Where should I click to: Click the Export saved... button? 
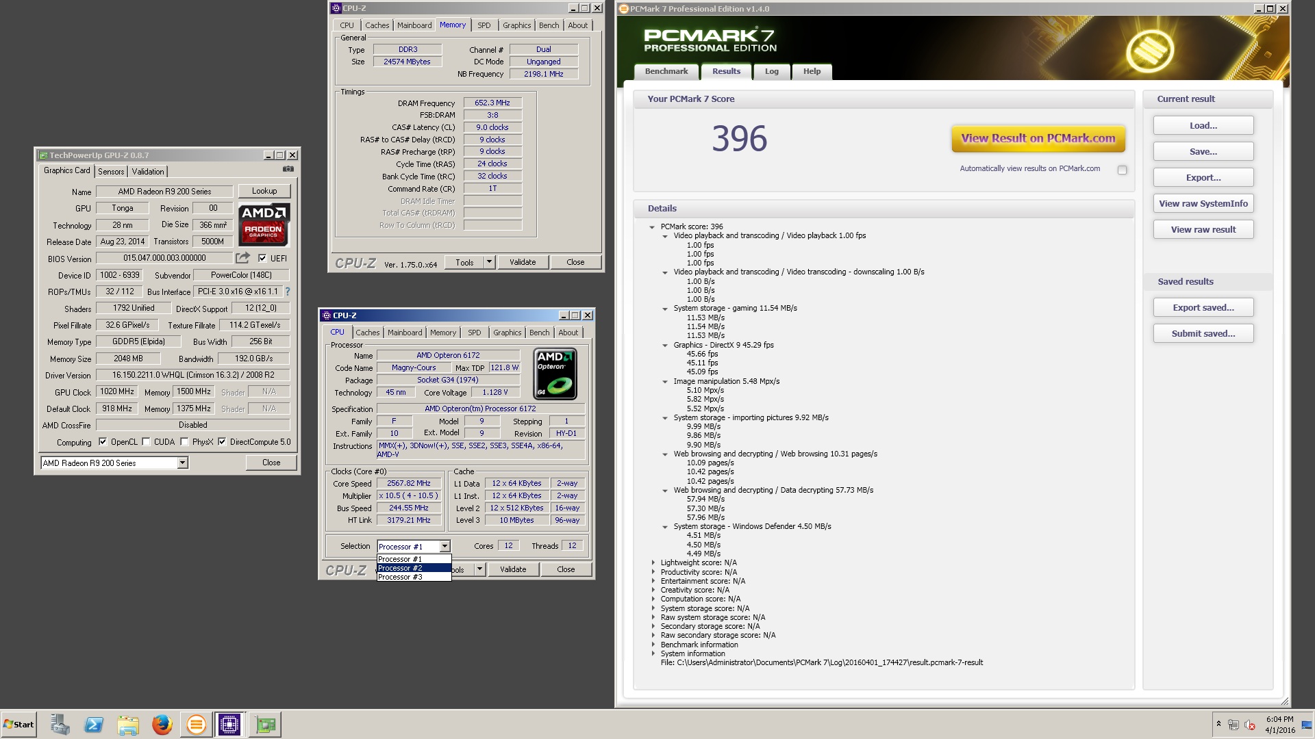1203,307
